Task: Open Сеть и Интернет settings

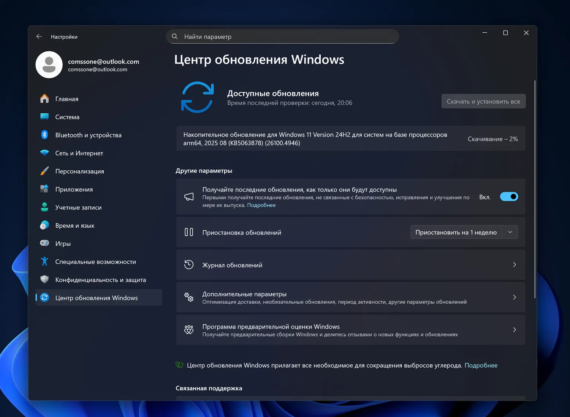Action: pyautogui.click(x=99, y=153)
